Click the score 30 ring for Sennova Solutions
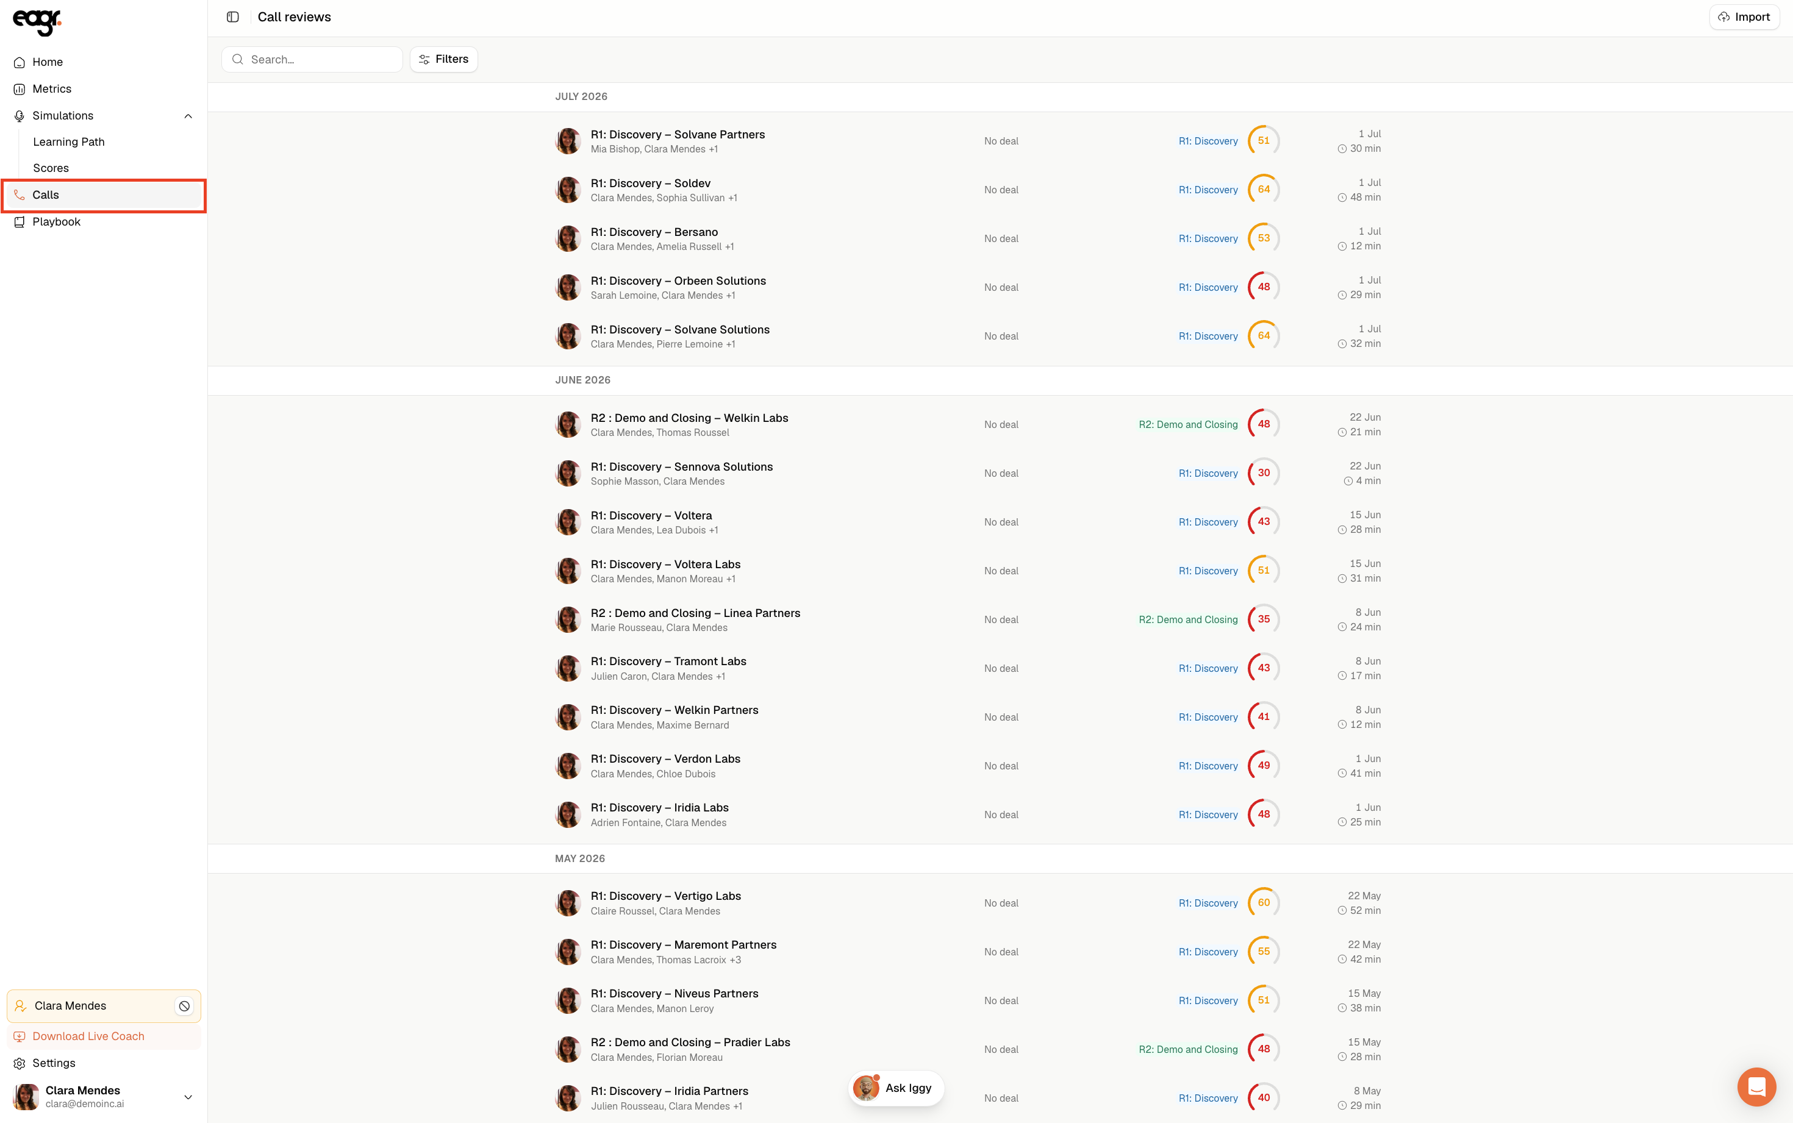The image size is (1793, 1123). click(1264, 473)
